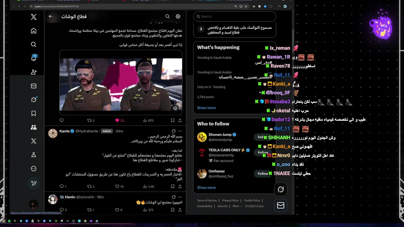Open Messages envelope in left sidebar
404x227 pixels.
coord(34,86)
